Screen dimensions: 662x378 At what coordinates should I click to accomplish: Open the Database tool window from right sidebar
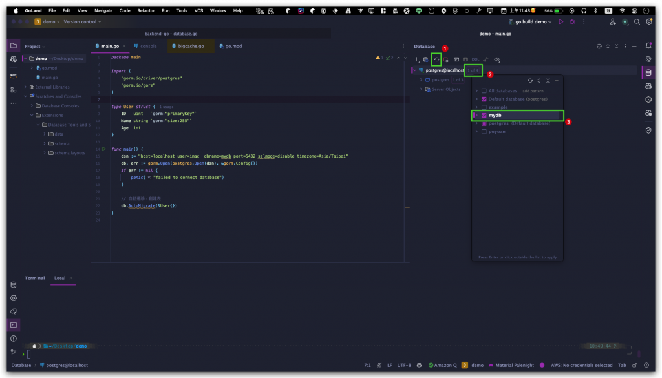click(x=648, y=73)
